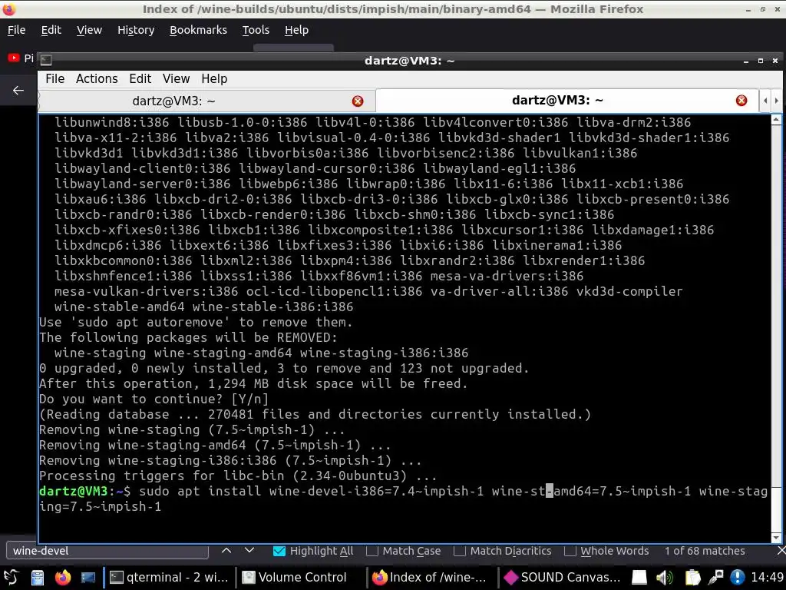The width and height of the screenshot is (786, 590).
Task: Click the show desktop icon in the taskbar
Action: coord(88,578)
